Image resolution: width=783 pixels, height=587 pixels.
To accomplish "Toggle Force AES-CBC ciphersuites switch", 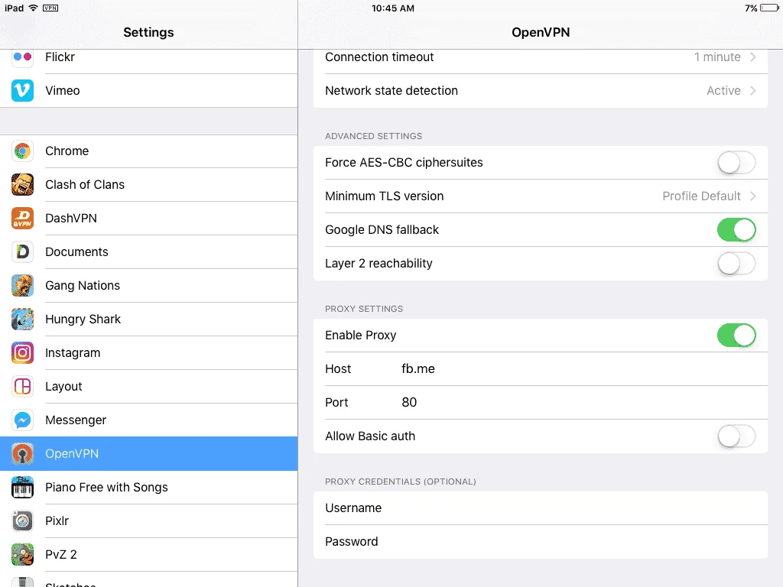I will pos(736,163).
